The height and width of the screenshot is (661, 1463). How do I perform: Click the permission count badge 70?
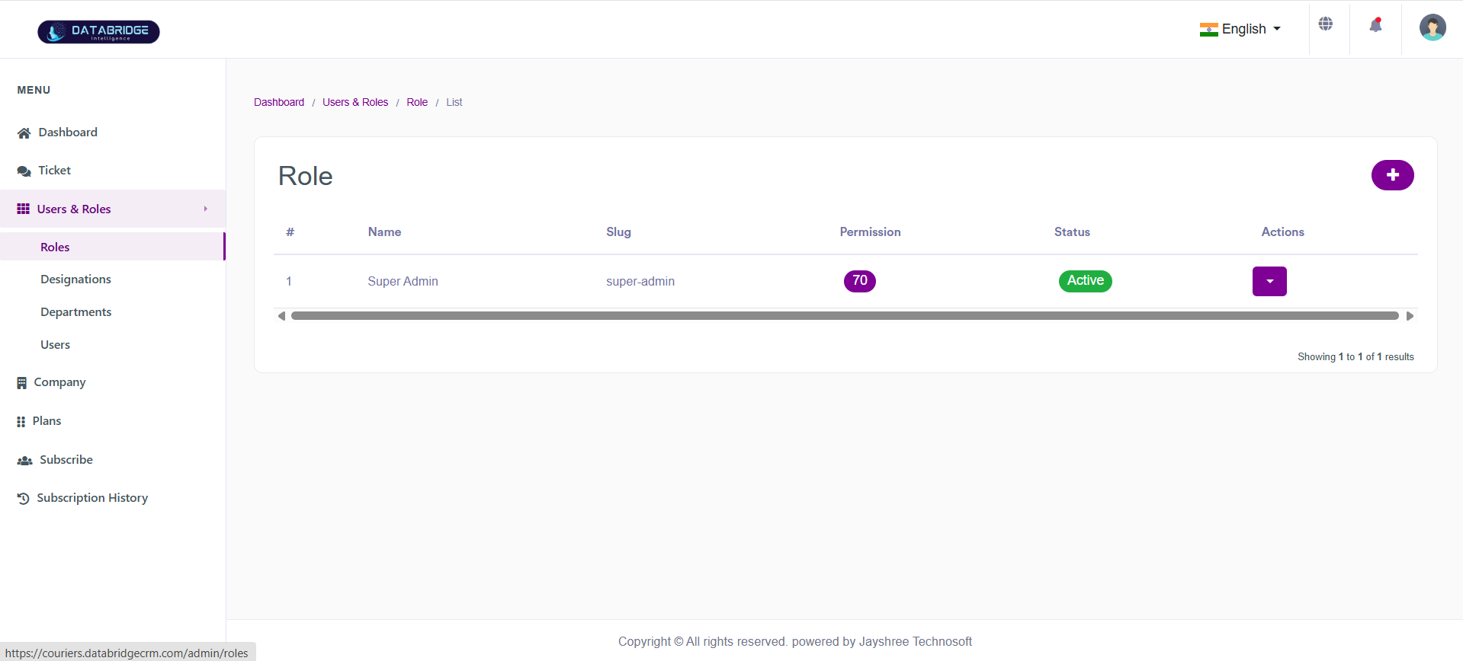click(x=860, y=281)
